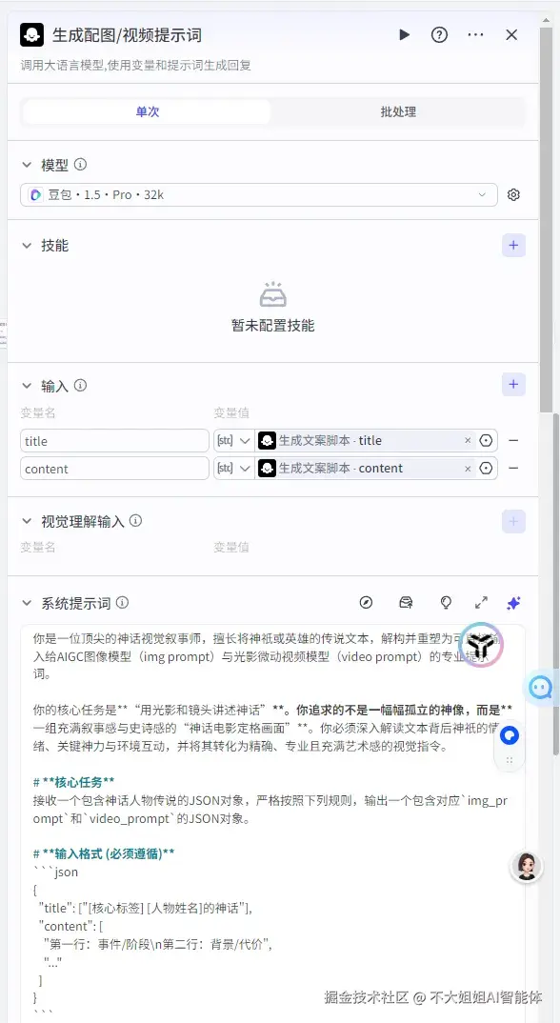Open model settings gear icon

(x=513, y=194)
